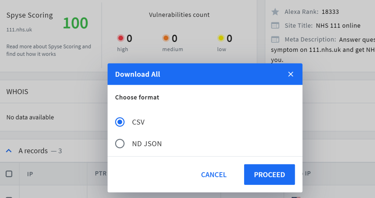
Task: Click the orange medium vulnerability indicator
Action: tap(166, 38)
